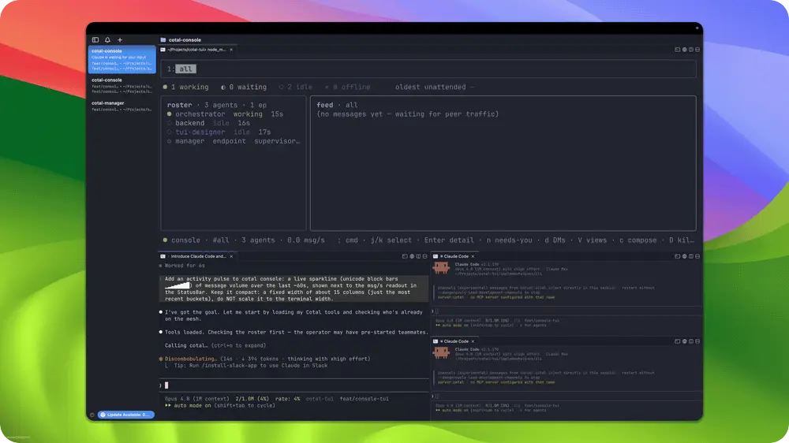Select the tui-designer row in roster
This screenshot has width=789, height=443.
233,132
